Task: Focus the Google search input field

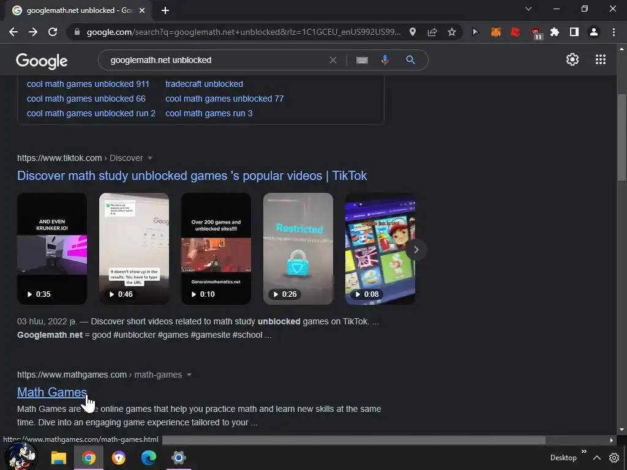Action: click(x=216, y=60)
